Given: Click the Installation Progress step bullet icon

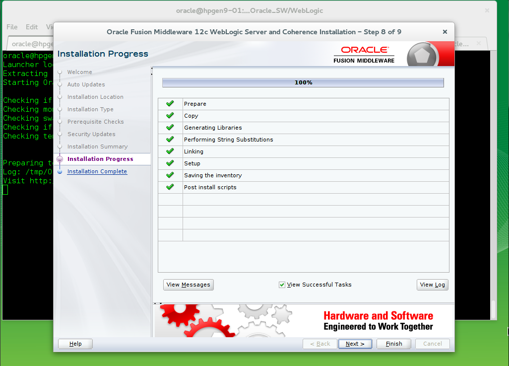Looking at the screenshot, I should point(60,159).
